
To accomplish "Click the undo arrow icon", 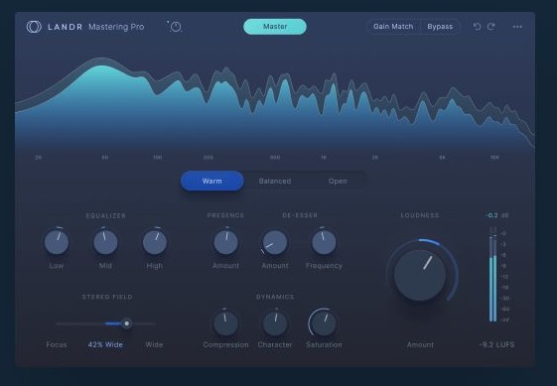I will point(477,27).
